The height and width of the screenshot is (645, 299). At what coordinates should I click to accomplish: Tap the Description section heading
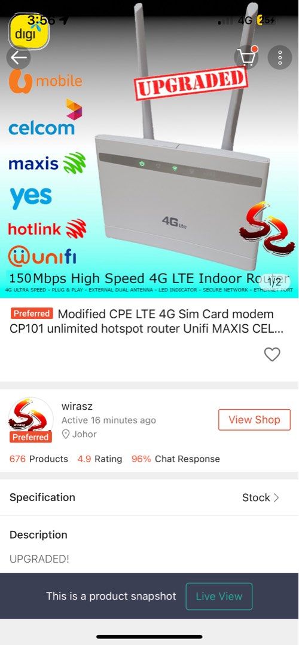pos(38,535)
